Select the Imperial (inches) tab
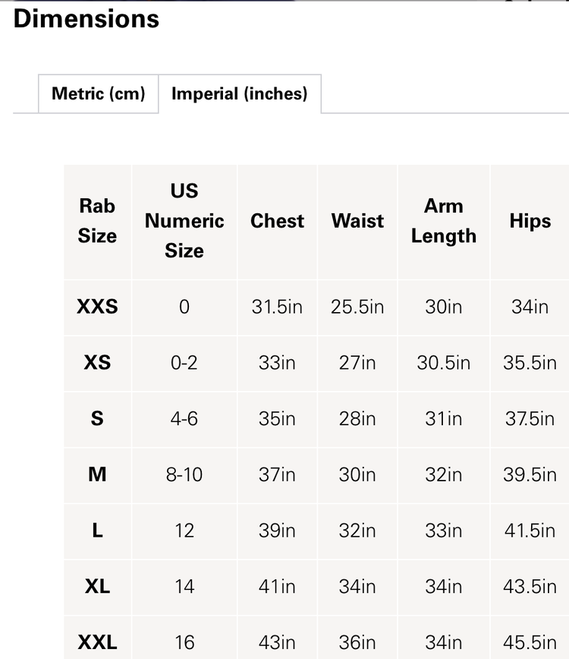 (240, 93)
